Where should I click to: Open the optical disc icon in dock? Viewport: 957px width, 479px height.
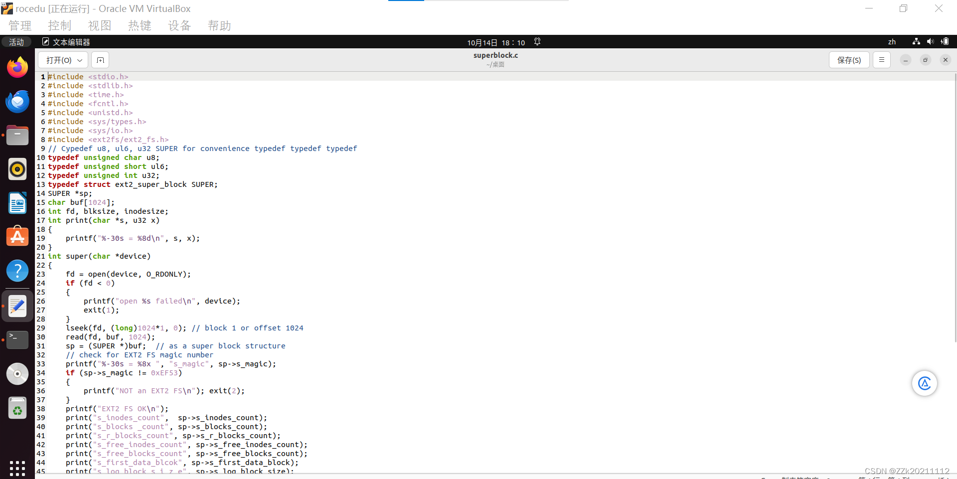pyautogui.click(x=17, y=374)
